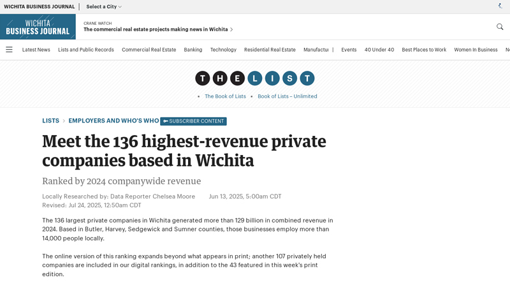Screen dimensions: 510x287
Task: Expand the Select a City dropdown
Action: (104, 6)
